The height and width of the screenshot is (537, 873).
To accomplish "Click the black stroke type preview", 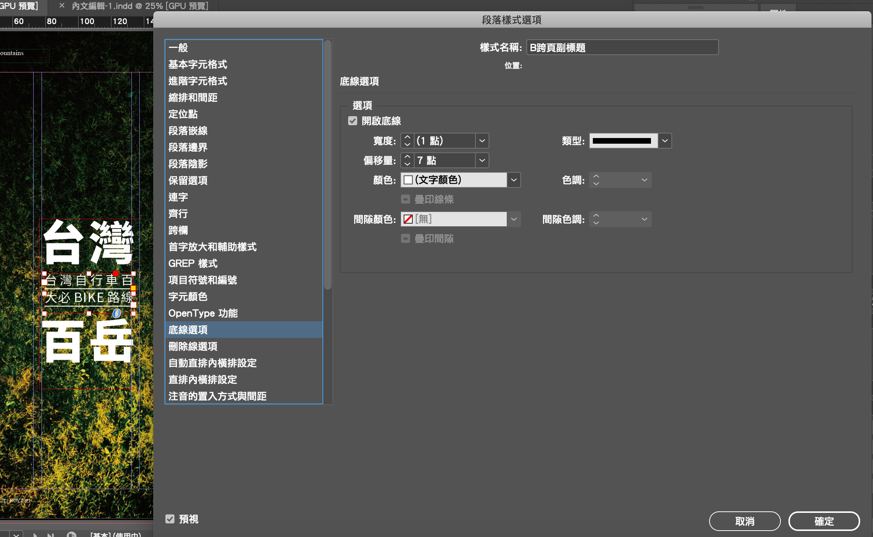I will [622, 141].
